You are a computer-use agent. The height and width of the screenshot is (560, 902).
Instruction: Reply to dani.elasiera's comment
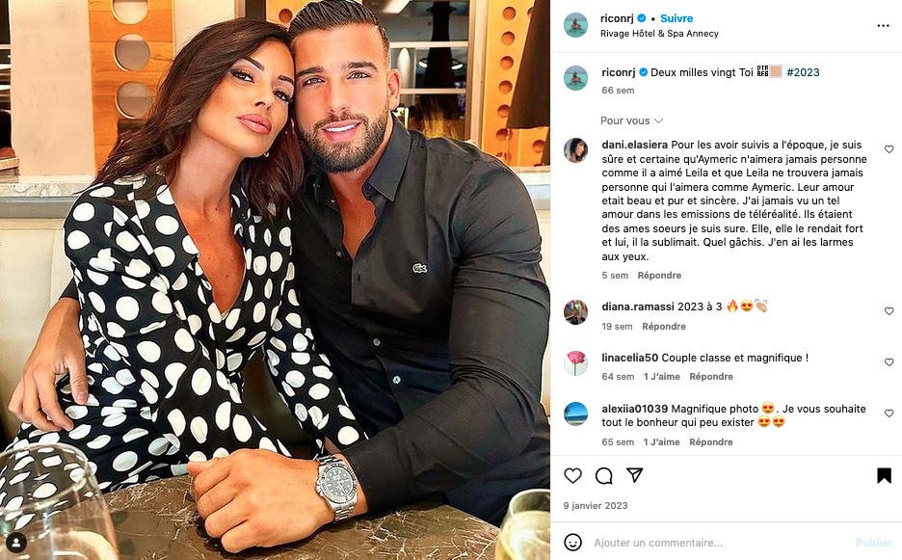point(659,275)
